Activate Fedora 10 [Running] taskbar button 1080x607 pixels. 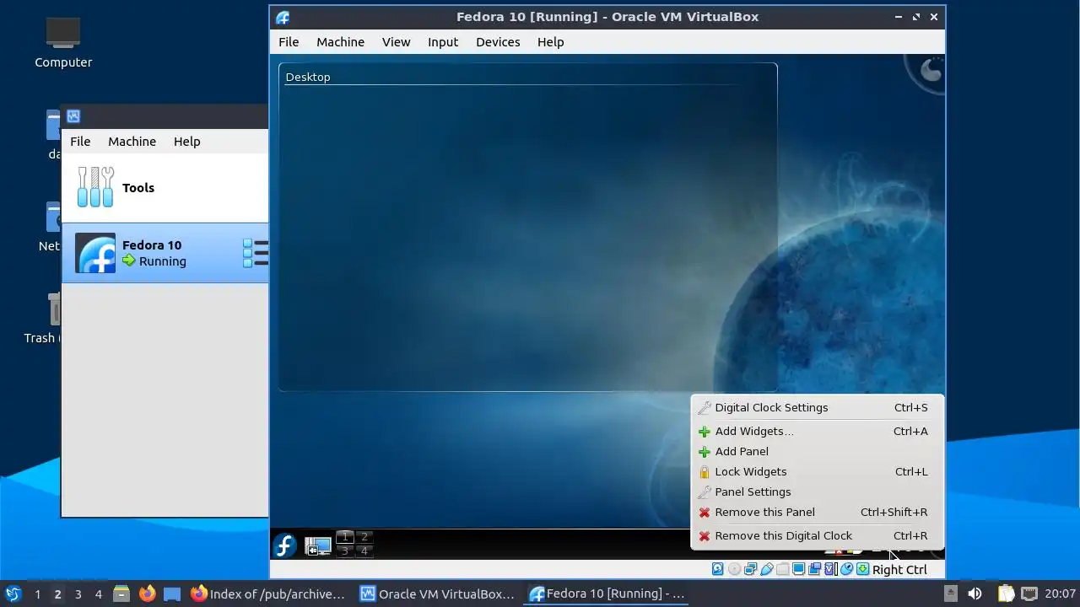tap(606, 594)
